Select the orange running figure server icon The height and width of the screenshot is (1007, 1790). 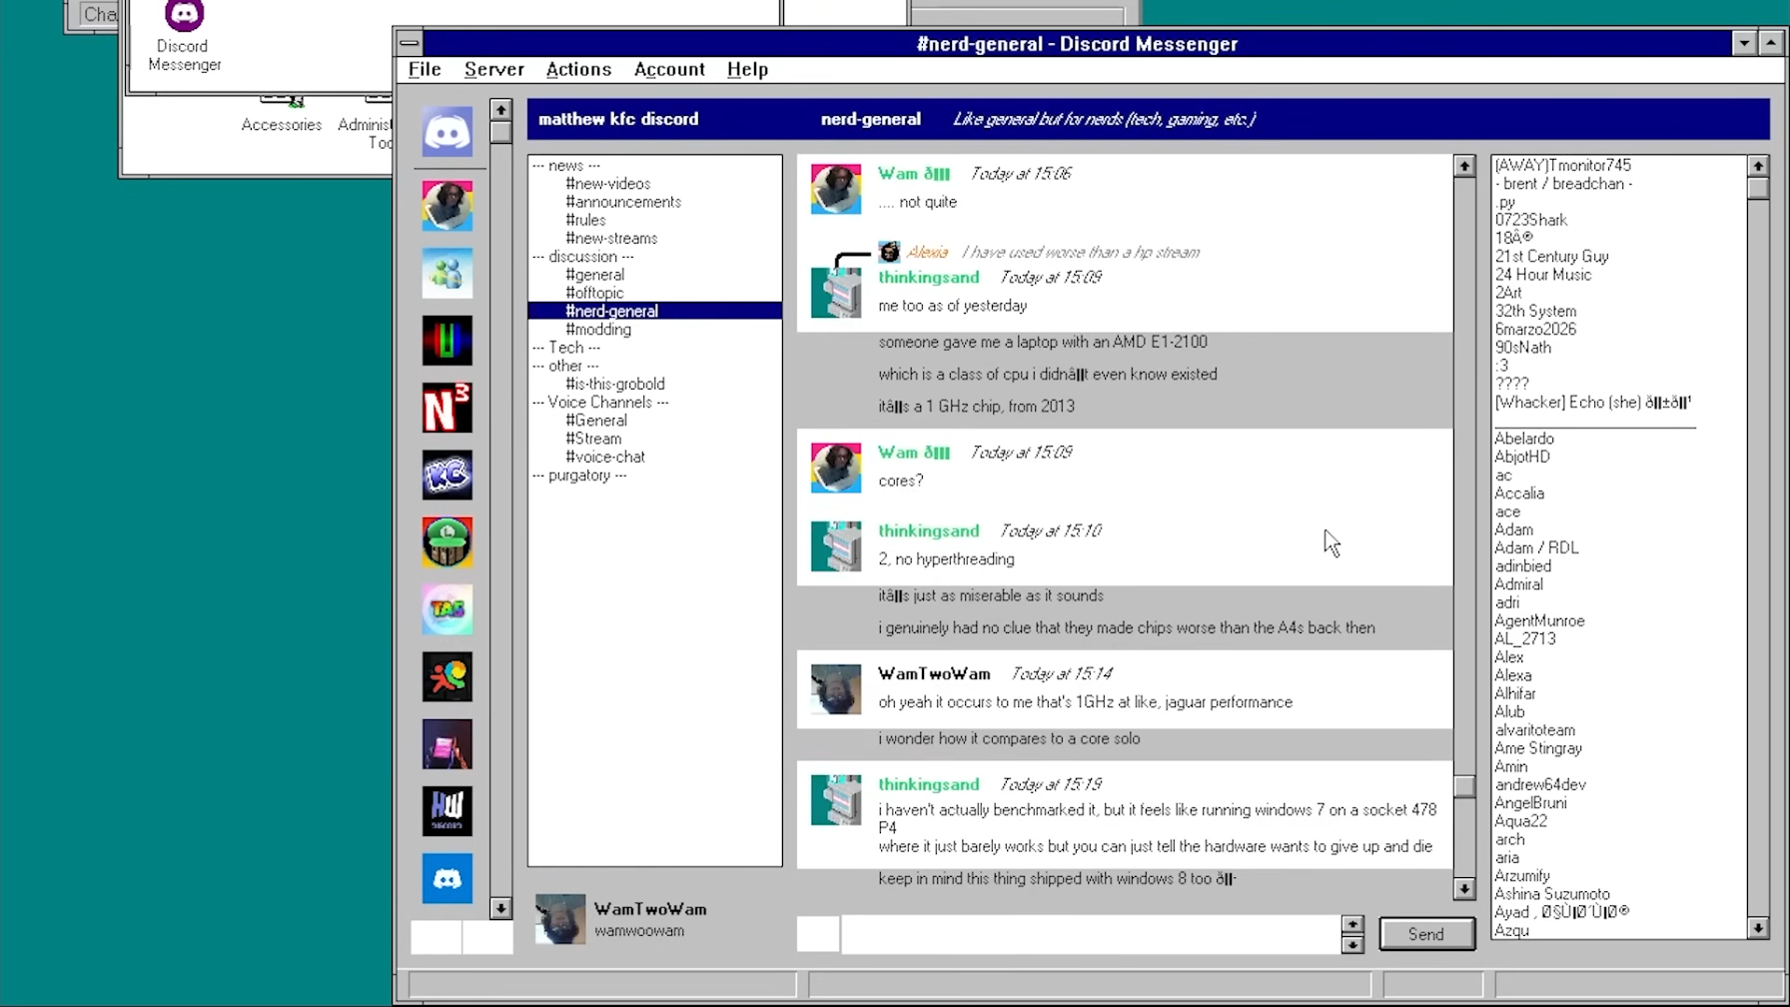point(447,677)
